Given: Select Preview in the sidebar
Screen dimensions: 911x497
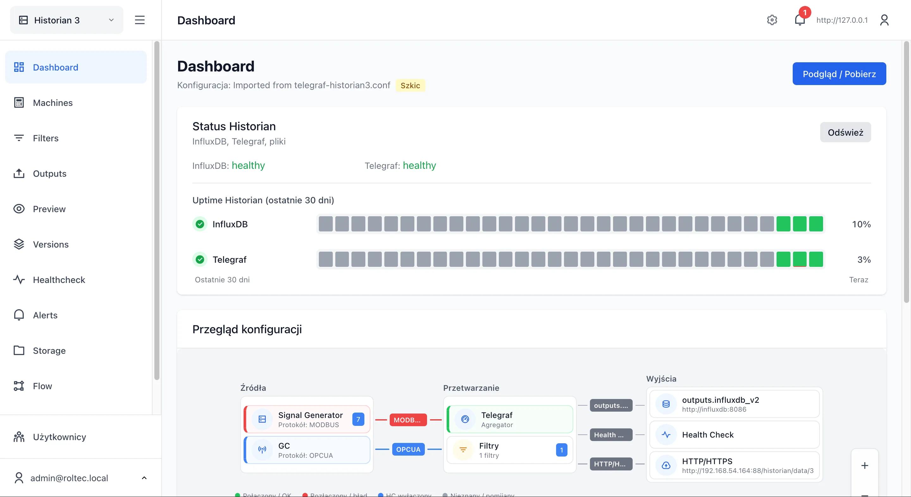Looking at the screenshot, I should tap(76, 209).
